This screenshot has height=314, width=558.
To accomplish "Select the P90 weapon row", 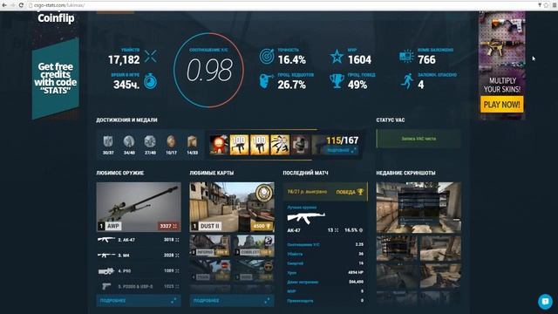I will coord(139,271).
